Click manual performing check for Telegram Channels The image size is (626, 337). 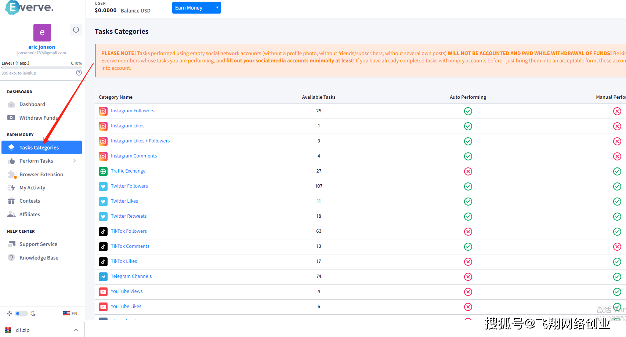[617, 276]
